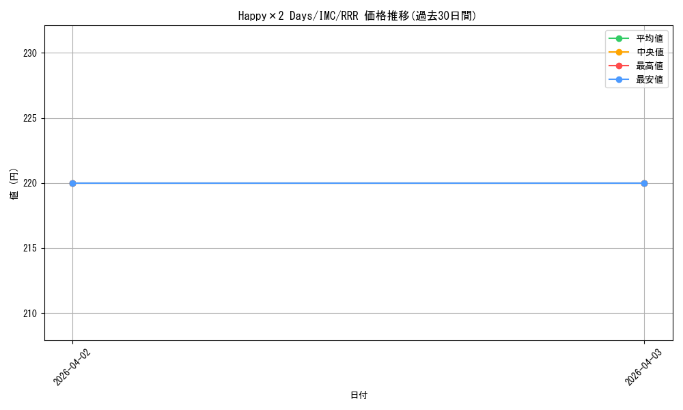Click the 中央値 legend entry
683x410 pixels.
coord(636,53)
